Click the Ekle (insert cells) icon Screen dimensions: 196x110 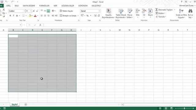(138, 11)
